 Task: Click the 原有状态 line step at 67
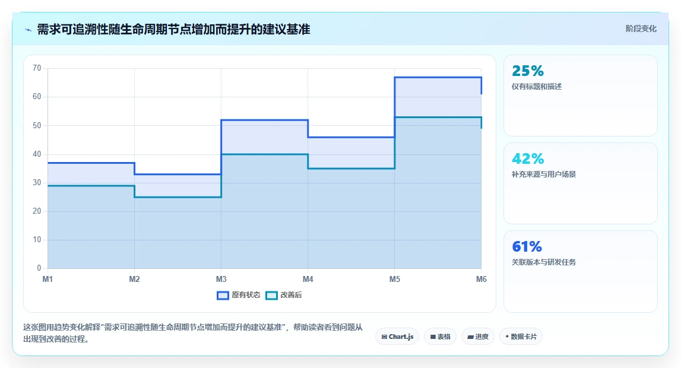[x=438, y=77]
